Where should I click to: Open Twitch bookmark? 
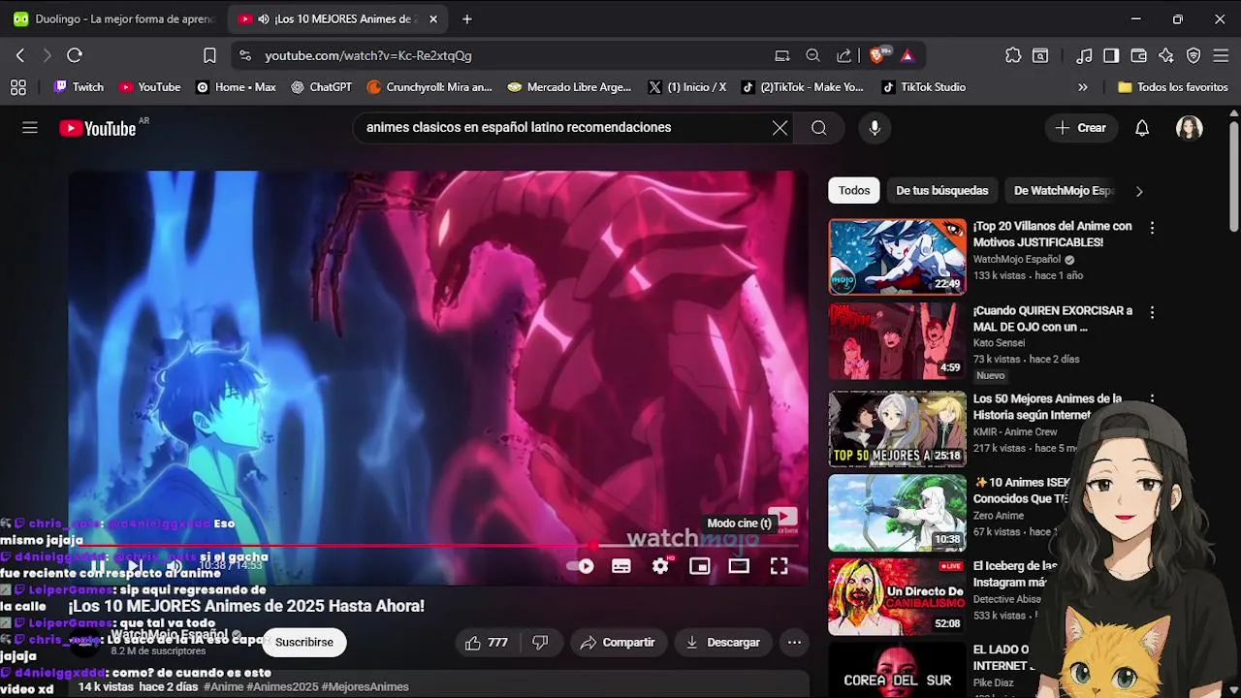point(79,87)
